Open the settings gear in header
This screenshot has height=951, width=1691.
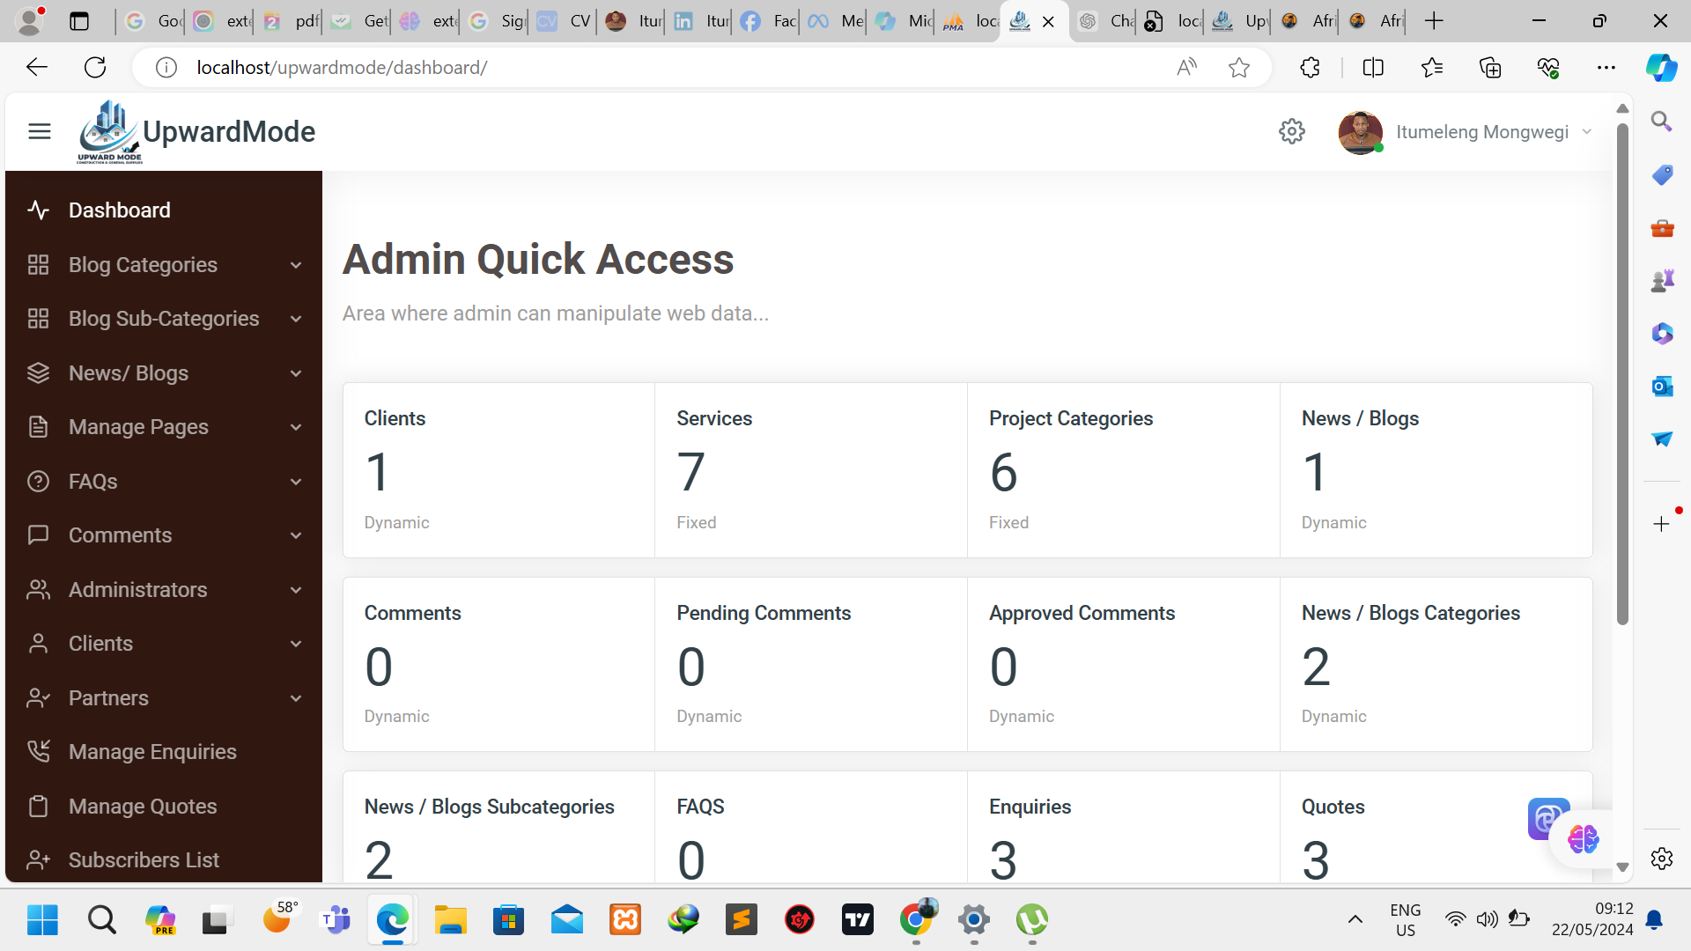pyautogui.click(x=1291, y=131)
